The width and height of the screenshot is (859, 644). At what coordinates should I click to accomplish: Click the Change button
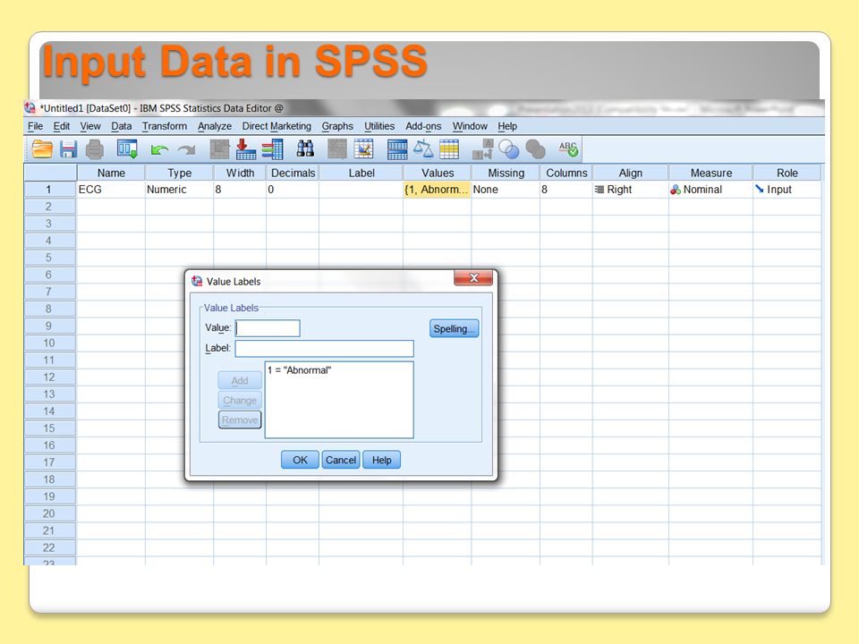tap(240, 401)
